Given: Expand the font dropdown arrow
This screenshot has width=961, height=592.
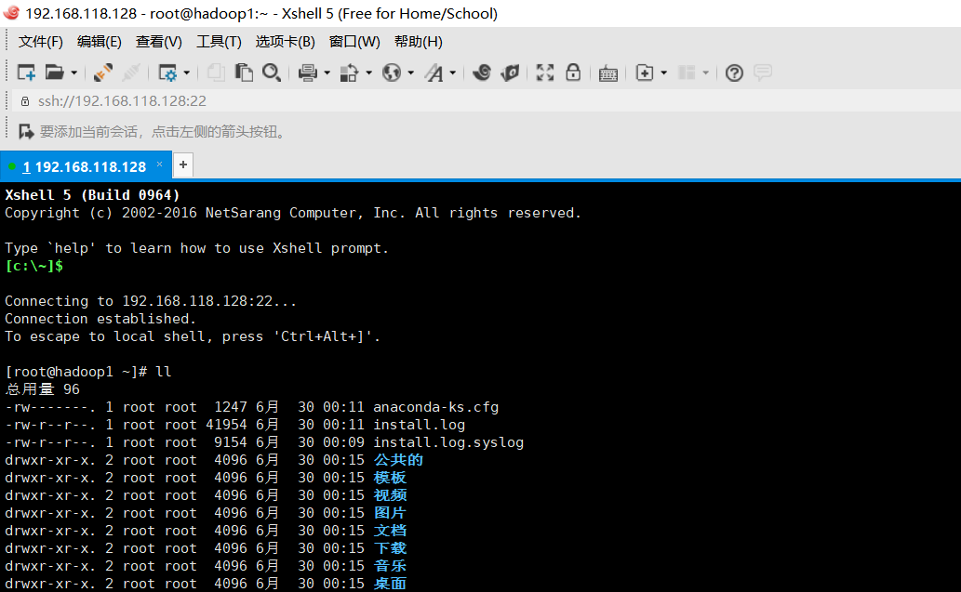Looking at the screenshot, I should click(x=453, y=72).
